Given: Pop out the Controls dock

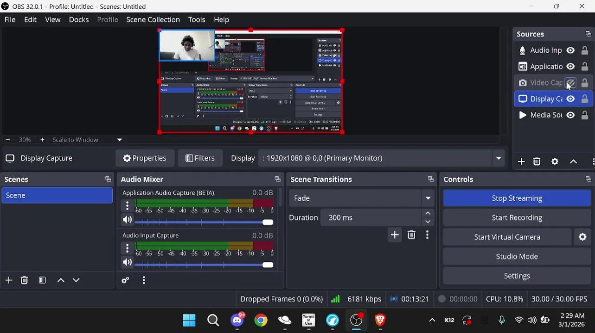Looking at the screenshot, I should coord(588,179).
